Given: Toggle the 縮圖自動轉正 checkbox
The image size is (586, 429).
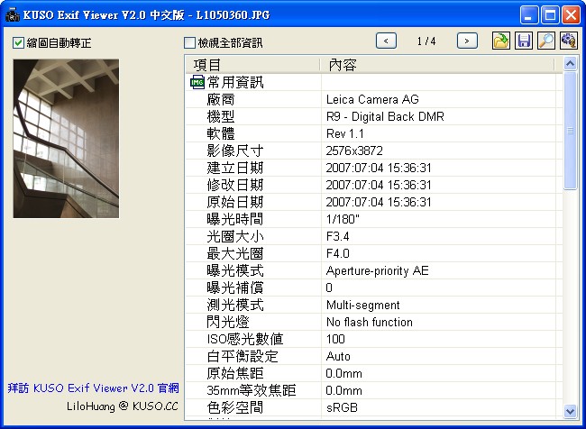Looking at the screenshot, I should coord(18,42).
